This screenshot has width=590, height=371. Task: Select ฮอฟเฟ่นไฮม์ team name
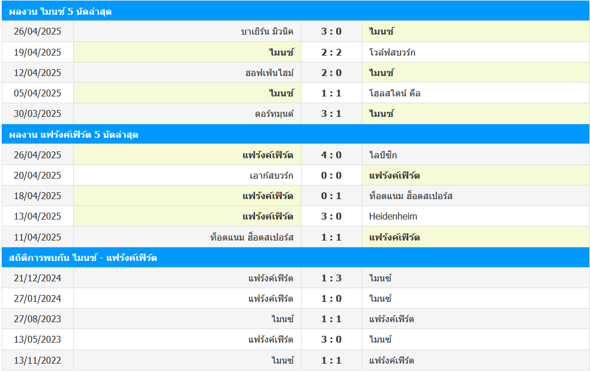point(269,73)
